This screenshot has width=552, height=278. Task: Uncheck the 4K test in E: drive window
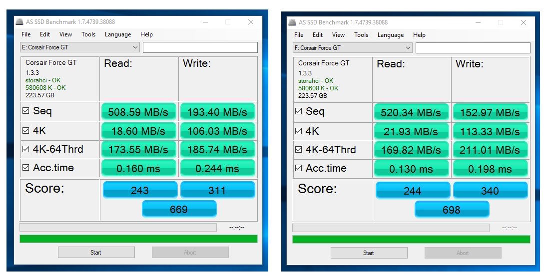25,131
